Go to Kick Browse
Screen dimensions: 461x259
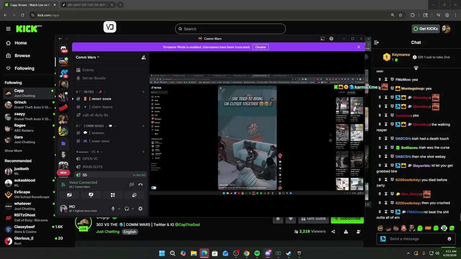pos(22,56)
